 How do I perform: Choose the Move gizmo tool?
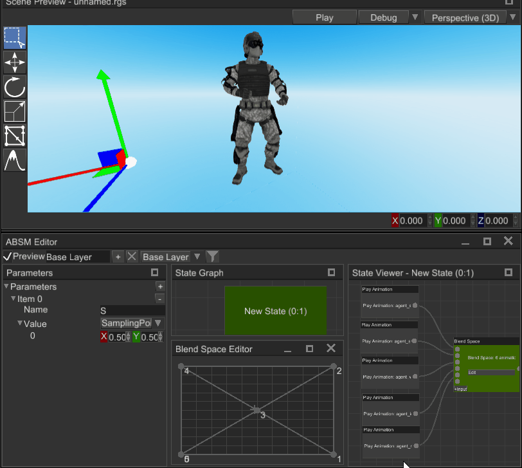[x=15, y=62]
